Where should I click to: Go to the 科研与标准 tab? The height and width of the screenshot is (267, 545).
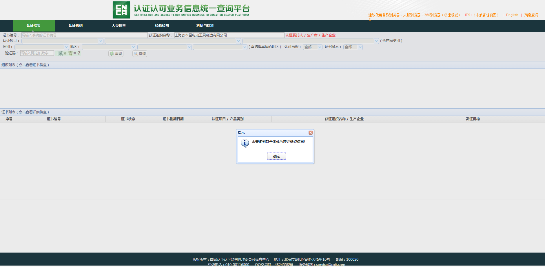[x=205, y=26]
